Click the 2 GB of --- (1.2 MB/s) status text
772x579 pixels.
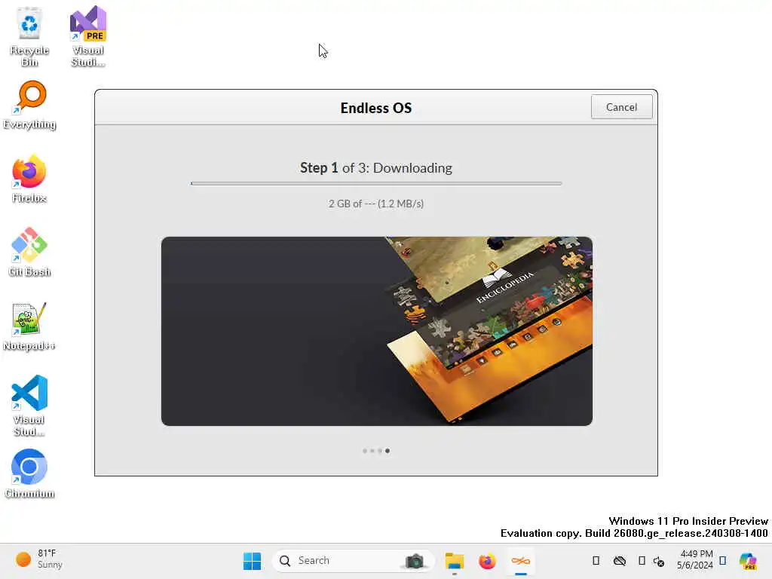[376, 204]
